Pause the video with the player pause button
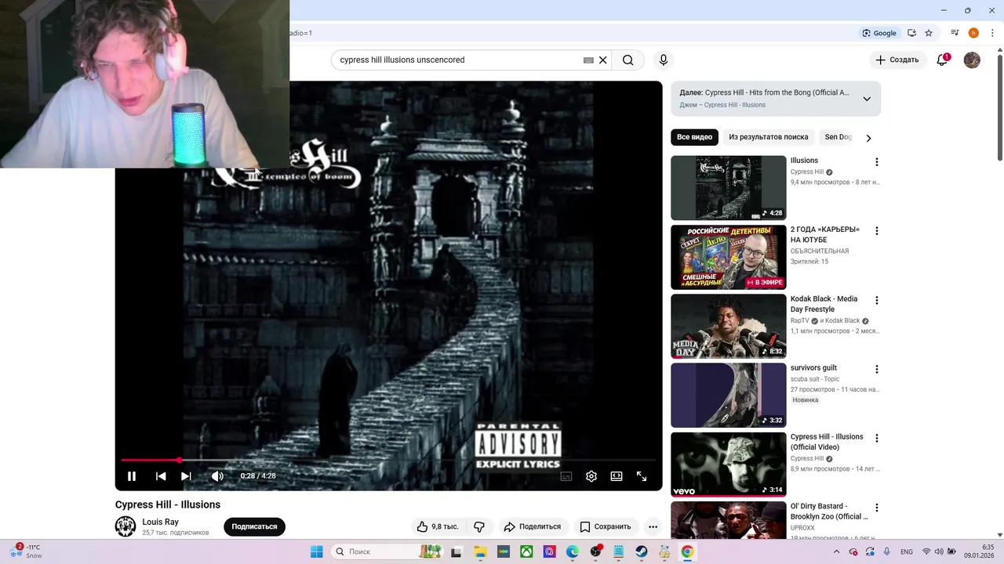The height and width of the screenshot is (564, 1004). point(132,476)
